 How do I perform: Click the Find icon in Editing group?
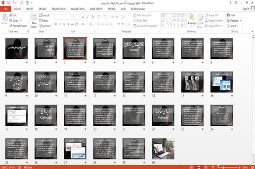tap(229, 15)
